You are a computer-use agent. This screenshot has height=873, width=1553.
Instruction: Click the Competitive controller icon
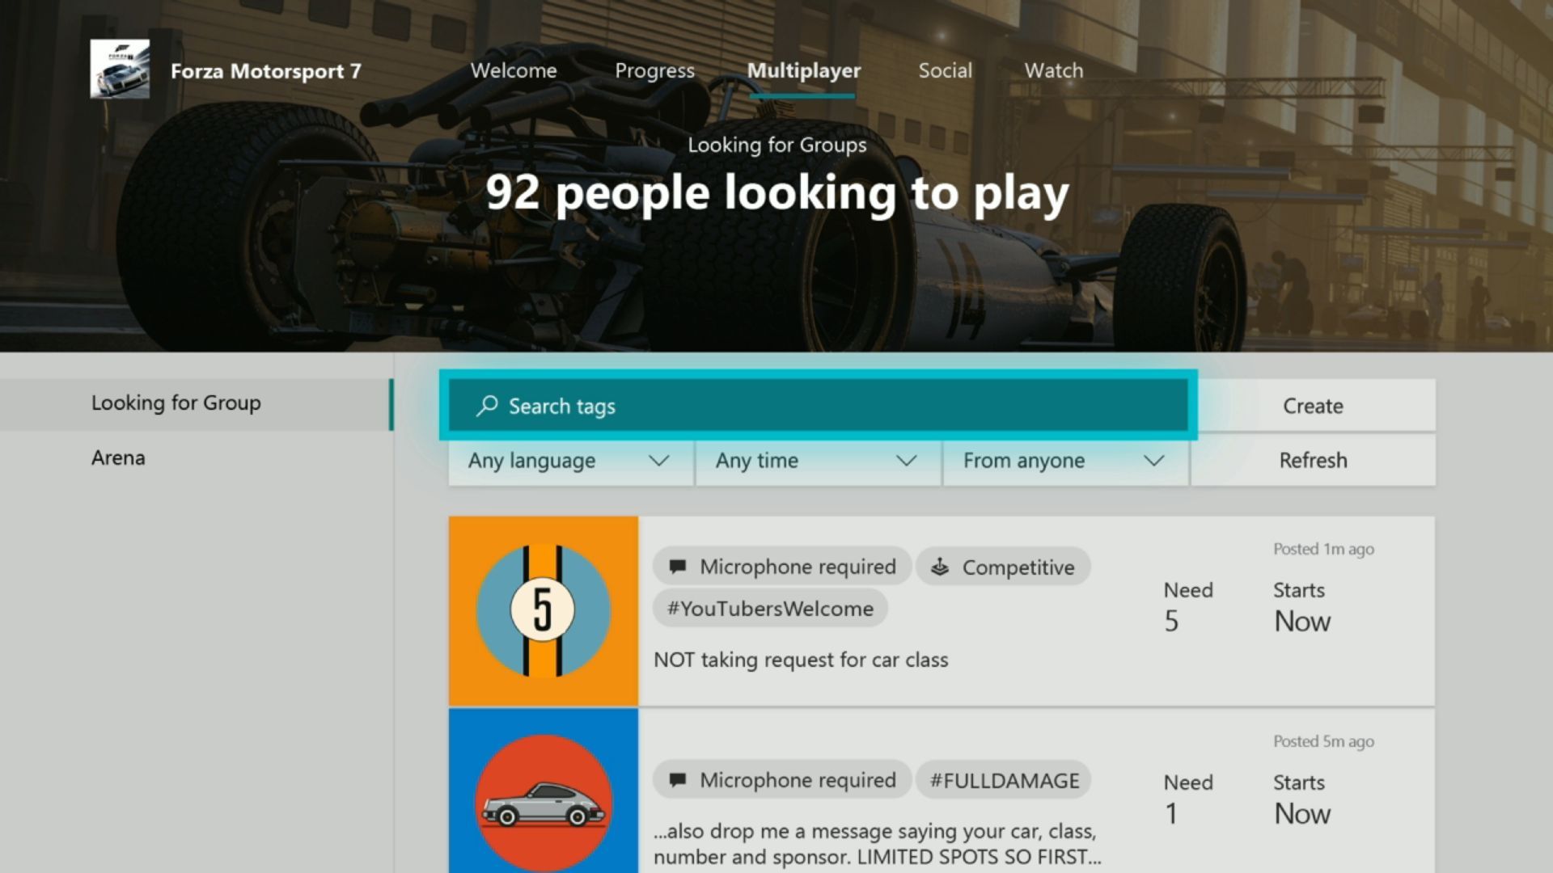pos(941,567)
